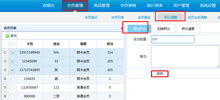The image size is (220, 100).
Task: Click the 铜卡会员 level in row 4
Action: [83, 79]
